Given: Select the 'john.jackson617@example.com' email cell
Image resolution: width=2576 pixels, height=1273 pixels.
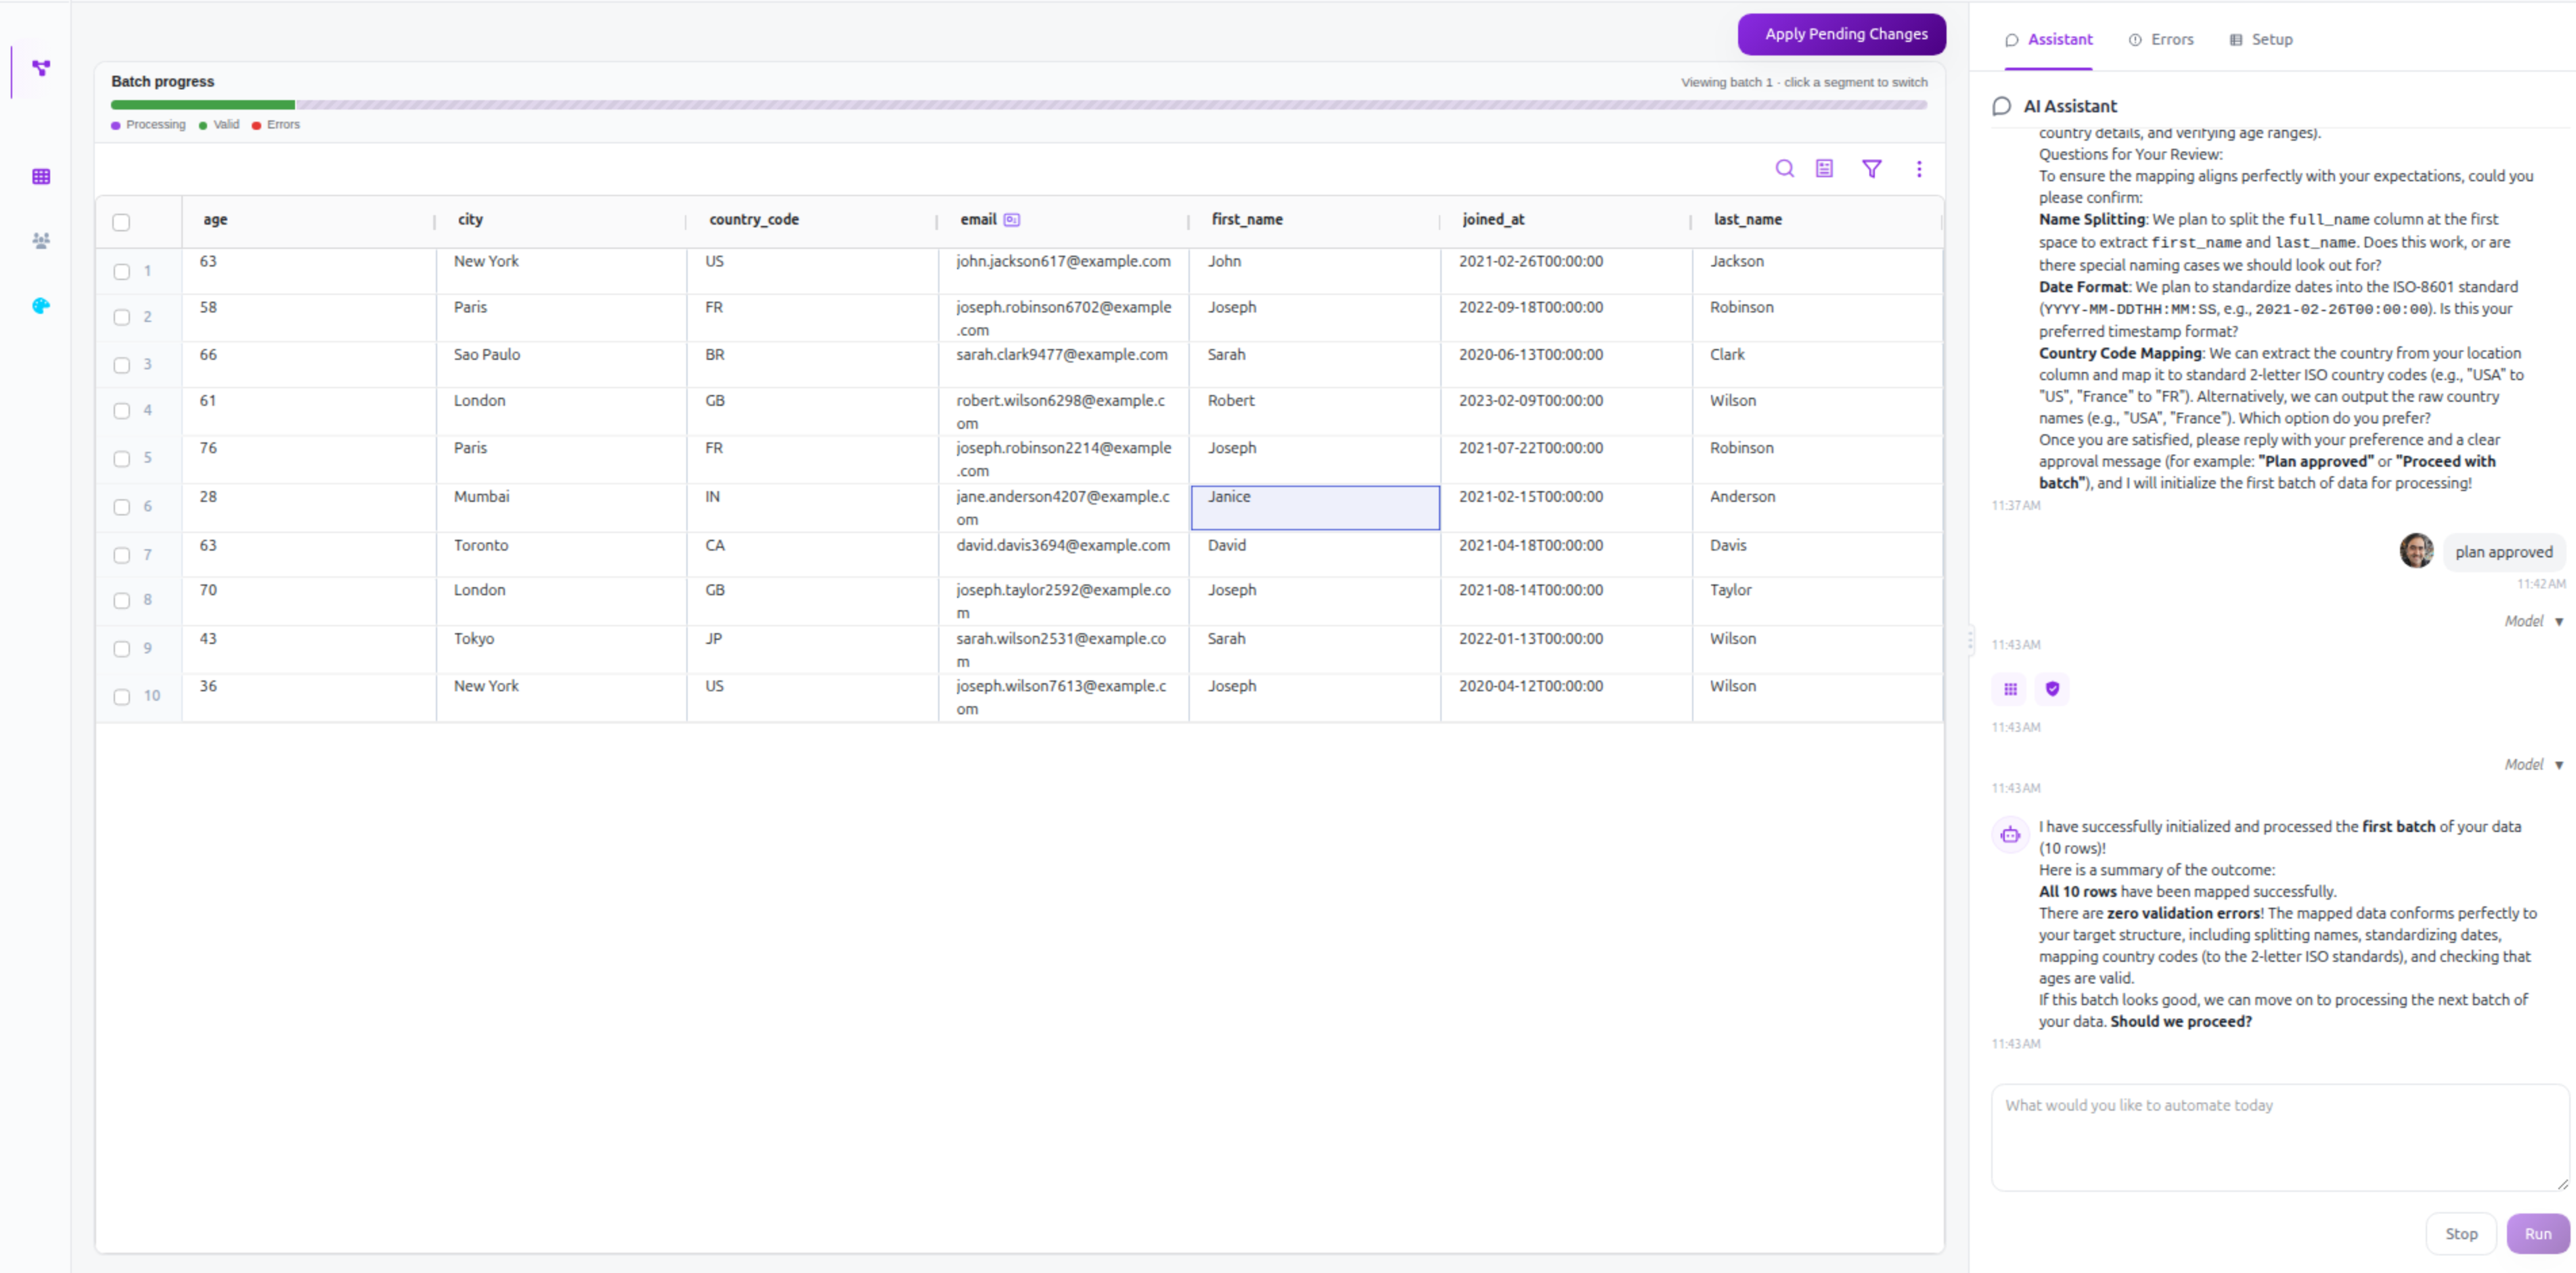Looking at the screenshot, I should tap(1063, 271).
